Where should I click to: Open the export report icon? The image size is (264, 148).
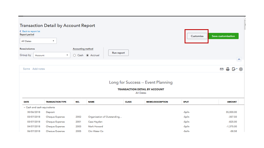(x=234, y=69)
